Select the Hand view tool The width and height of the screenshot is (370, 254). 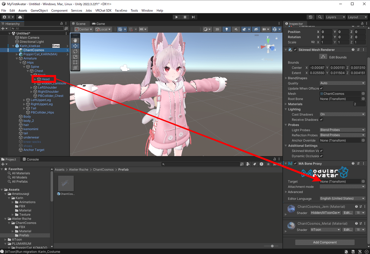tap(76, 40)
